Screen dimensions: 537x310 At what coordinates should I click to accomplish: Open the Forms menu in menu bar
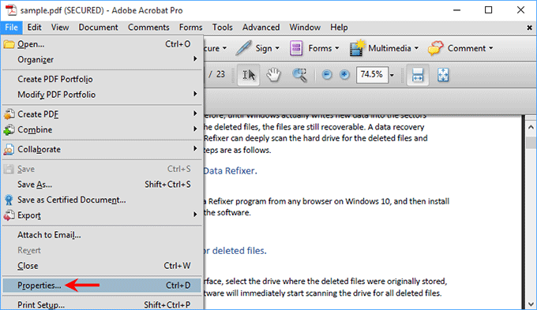click(x=191, y=28)
